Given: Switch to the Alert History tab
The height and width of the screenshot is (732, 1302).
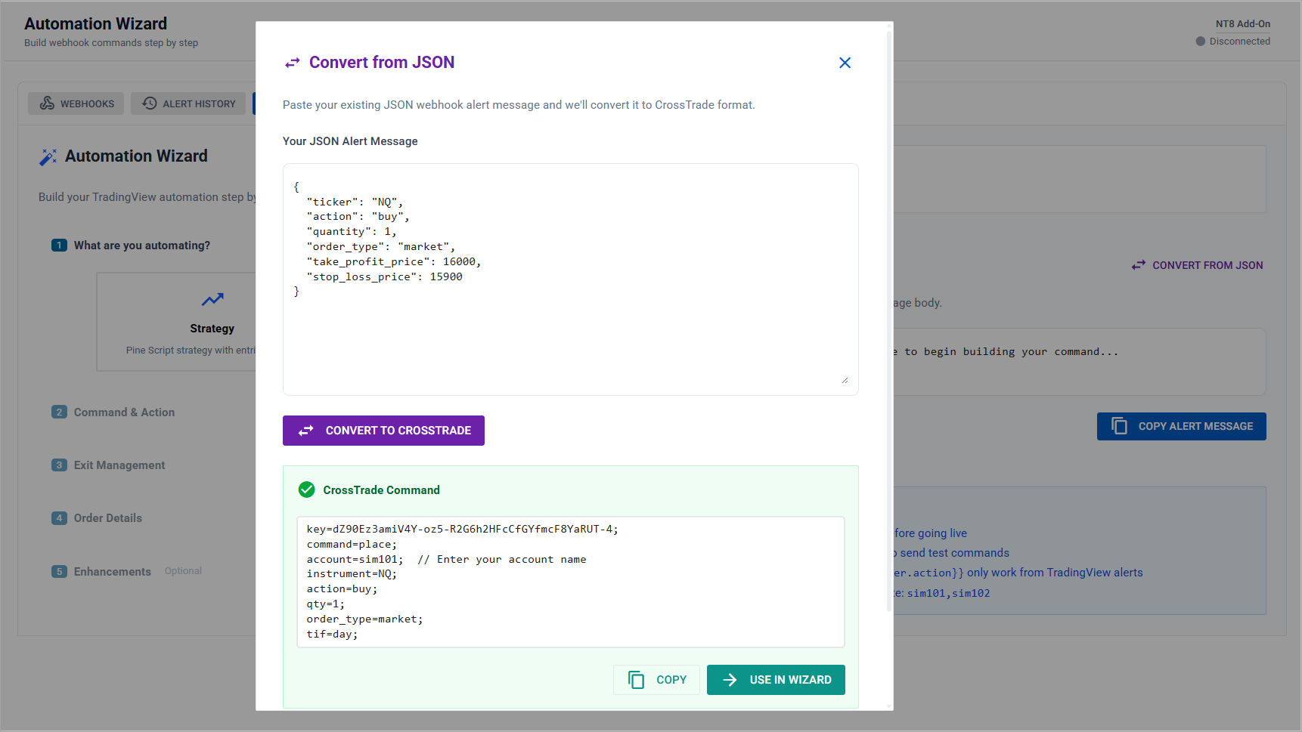Looking at the screenshot, I should point(189,103).
